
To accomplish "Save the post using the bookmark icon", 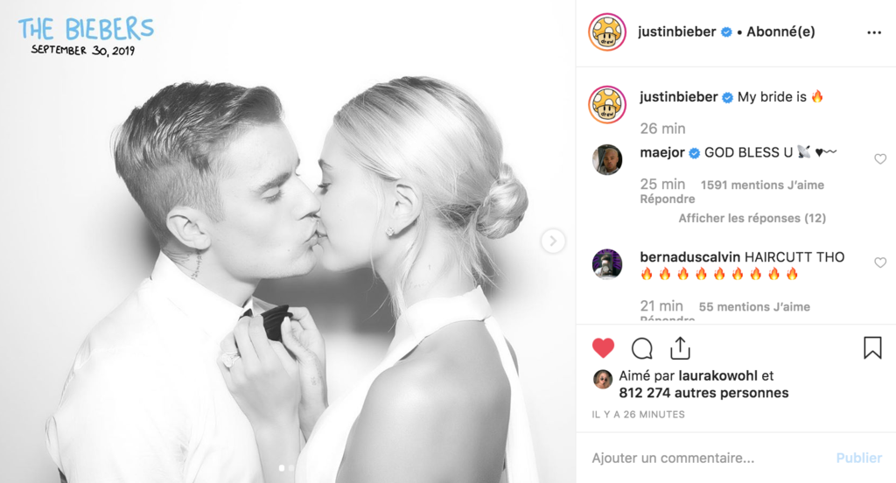I will pyautogui.click(x=872, y=347).
